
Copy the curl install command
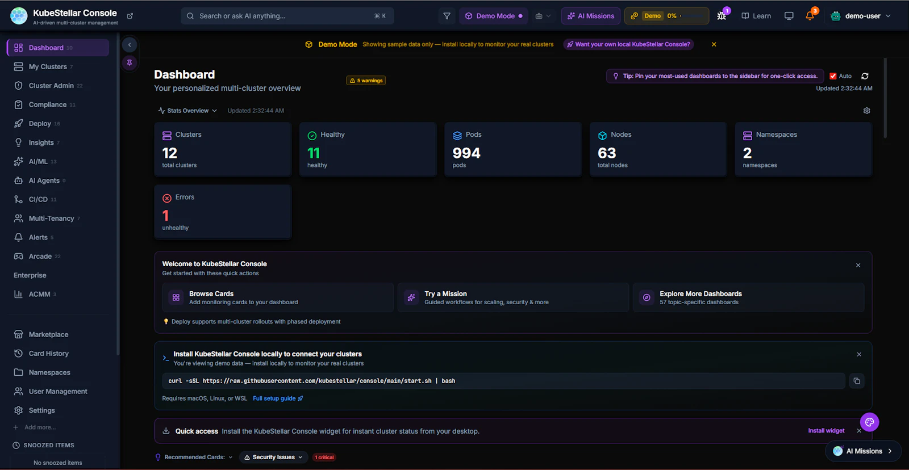857,381
